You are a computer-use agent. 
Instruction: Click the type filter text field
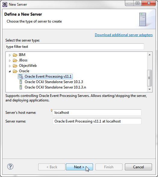[75, 46]
